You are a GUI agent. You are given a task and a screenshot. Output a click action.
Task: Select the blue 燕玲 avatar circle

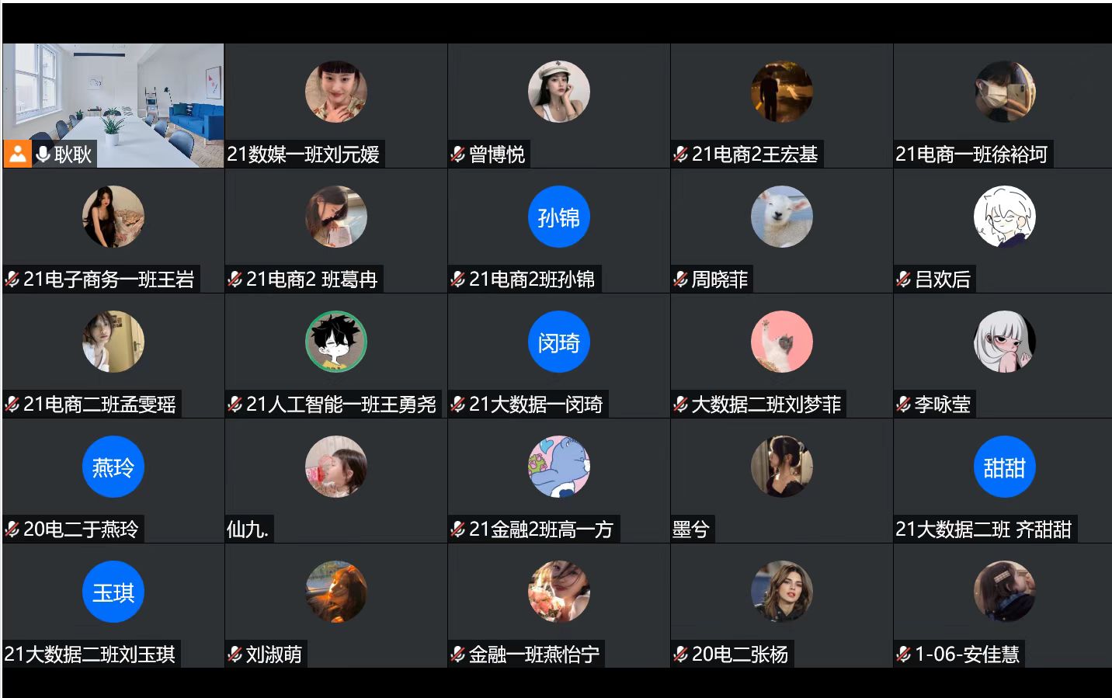coord(113,467)
